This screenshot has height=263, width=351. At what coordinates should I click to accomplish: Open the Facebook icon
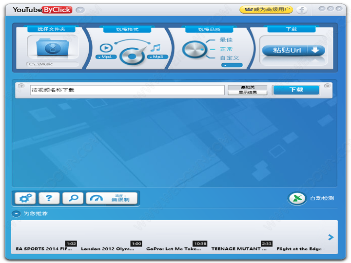302,10
